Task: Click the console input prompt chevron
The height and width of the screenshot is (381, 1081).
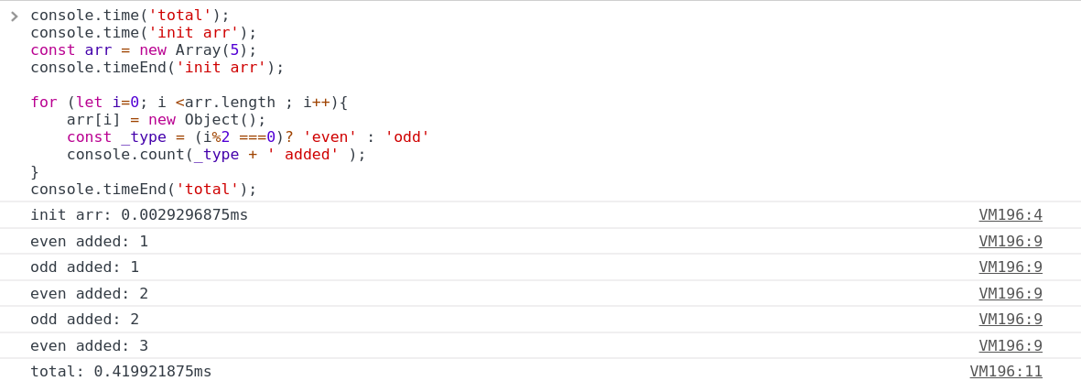Action: pyautogui.click(x=14, y=16)
